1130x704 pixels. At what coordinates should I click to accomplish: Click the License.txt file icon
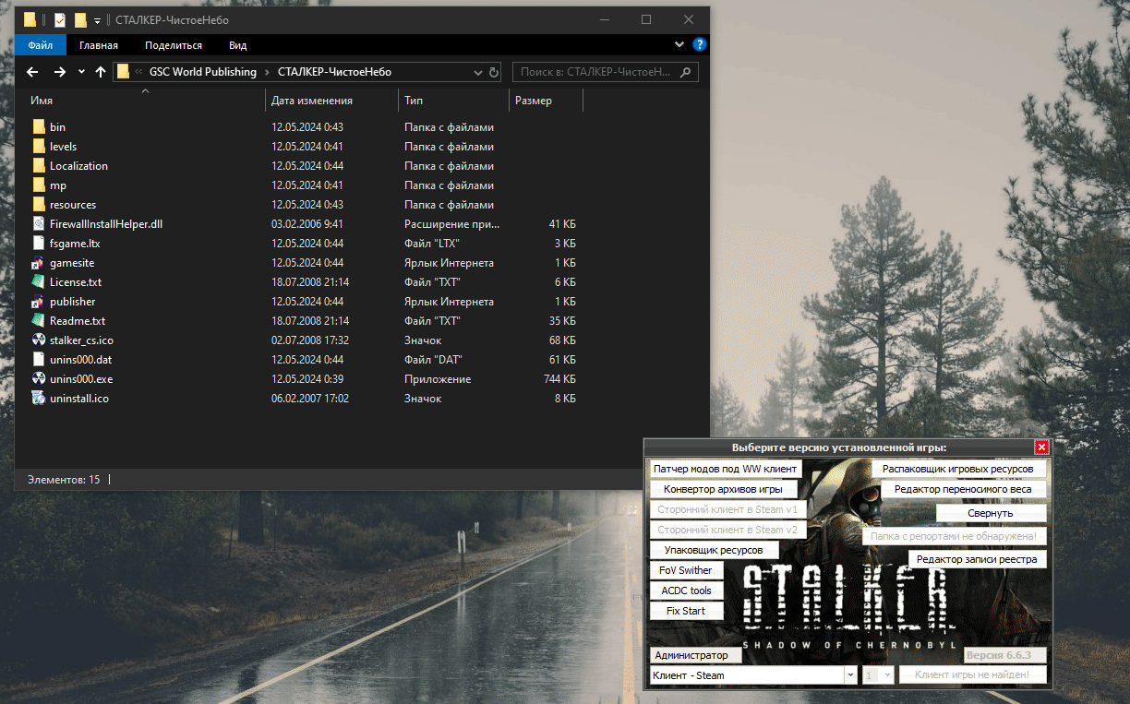(38, 282)
